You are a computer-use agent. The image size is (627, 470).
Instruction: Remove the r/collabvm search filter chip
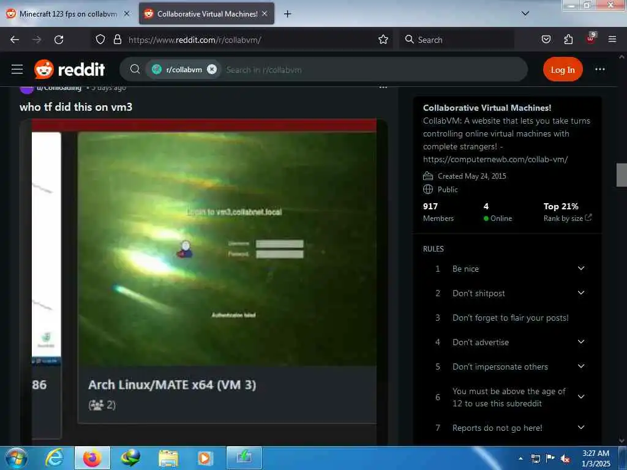coord(212,69)
